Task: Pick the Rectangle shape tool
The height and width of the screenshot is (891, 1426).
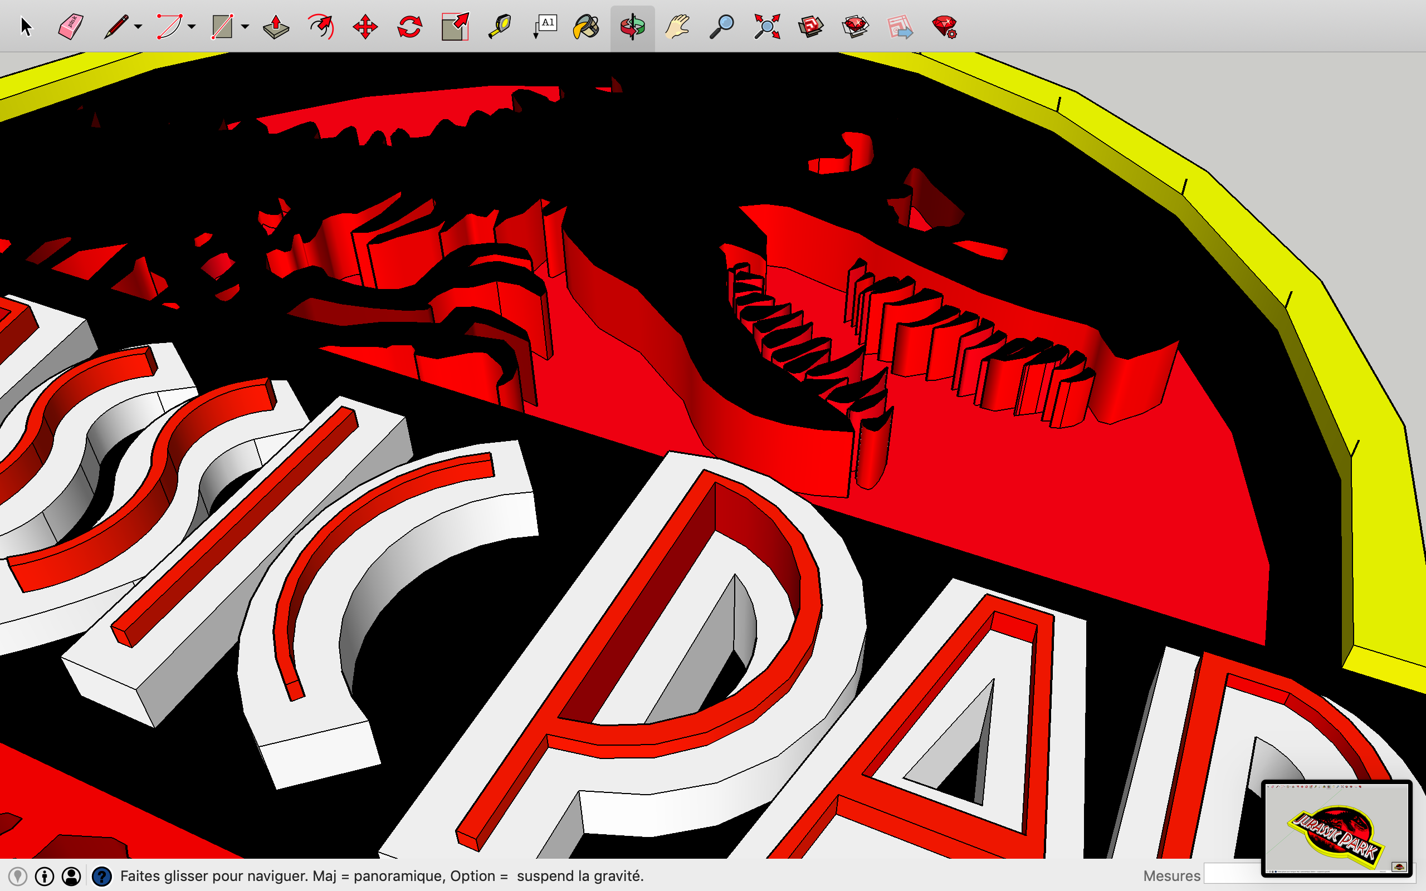Action: 222,27
